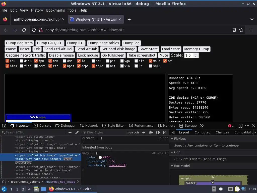Click the Send Ctrl-Alt-Del button

click(58, 49)
